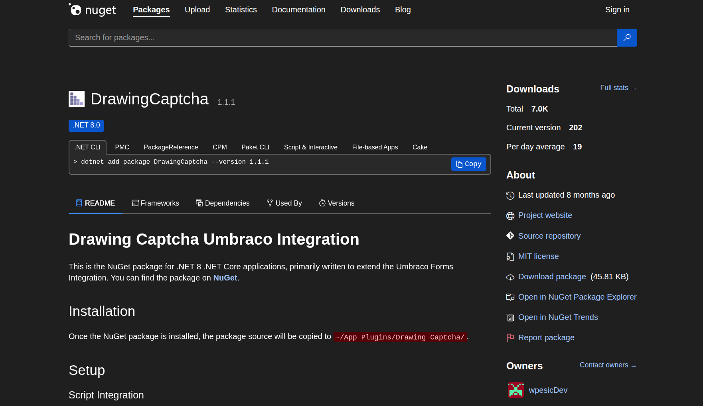Click the 1.1.1 version label
Image resolution: width=703 pixels, height=406 pixels.
(226, 102)
